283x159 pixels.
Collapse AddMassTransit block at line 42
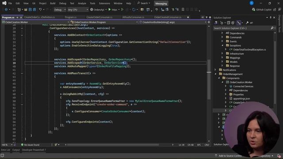pyautogui.click(x=22, y=73)
